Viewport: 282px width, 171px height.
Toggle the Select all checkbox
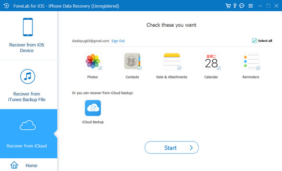tap(254, 41)
